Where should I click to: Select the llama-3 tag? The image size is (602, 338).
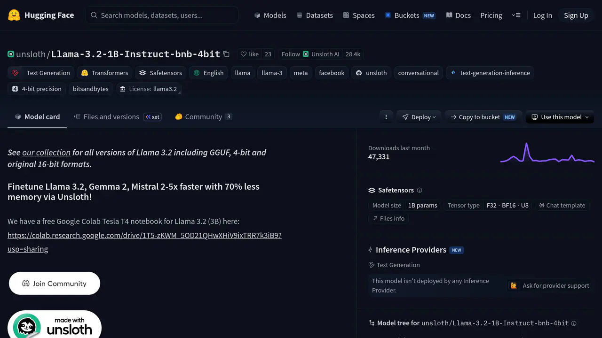(x=272, y=73)
